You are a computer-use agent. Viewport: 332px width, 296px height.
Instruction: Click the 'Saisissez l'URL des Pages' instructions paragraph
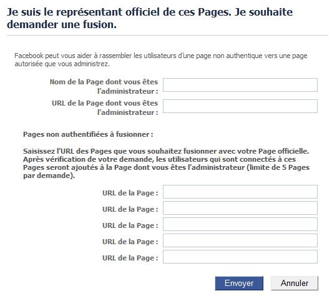pos(166,164)
